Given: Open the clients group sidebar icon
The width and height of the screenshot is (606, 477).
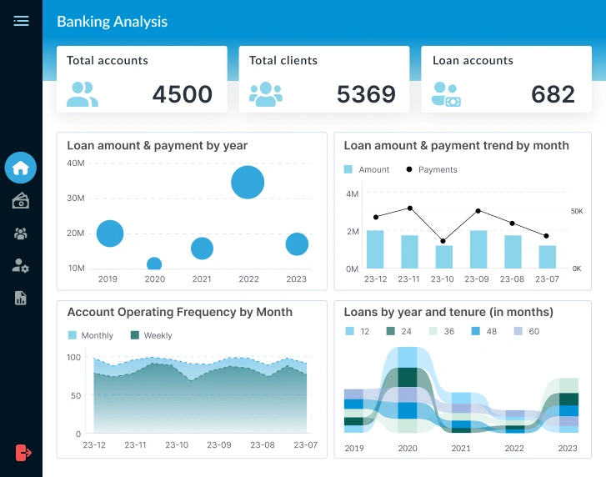Looking at the screenshot, I should pyautogui.click(x=21, y=233).
